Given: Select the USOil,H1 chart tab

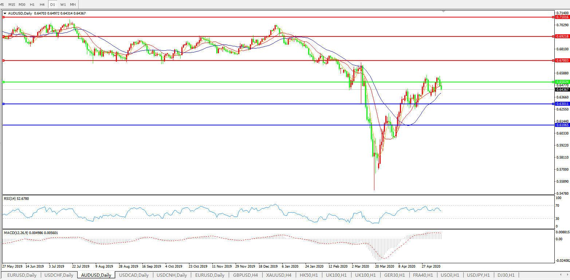Looking at the screenshot, I should 451,275.
